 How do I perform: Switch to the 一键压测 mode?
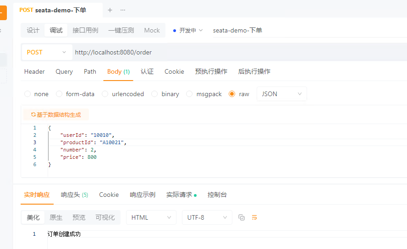pyautogui.click(x=121, y=30)
